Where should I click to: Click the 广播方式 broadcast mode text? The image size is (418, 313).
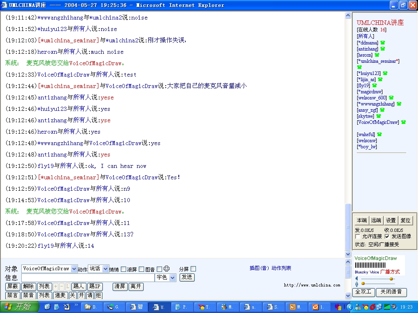point(390,272)
